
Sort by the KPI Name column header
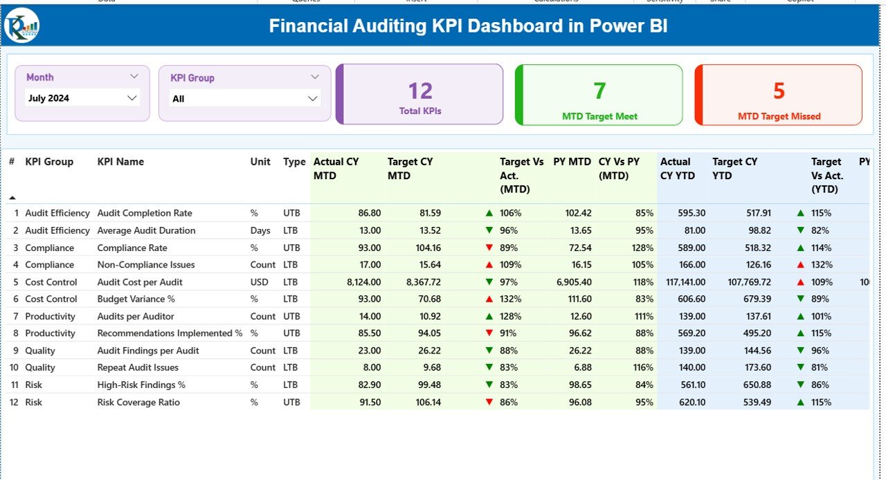[120, 162]
